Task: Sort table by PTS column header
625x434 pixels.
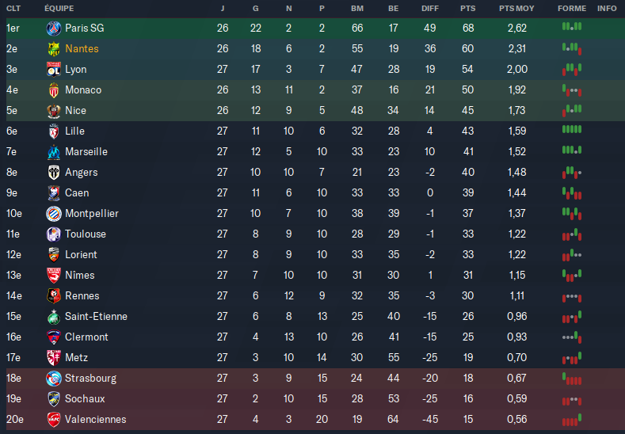Action: click(x=467, y=9)
